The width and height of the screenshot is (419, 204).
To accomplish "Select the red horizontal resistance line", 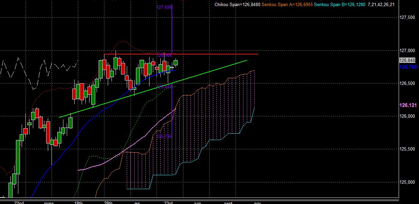I will [x=181, y=54].
